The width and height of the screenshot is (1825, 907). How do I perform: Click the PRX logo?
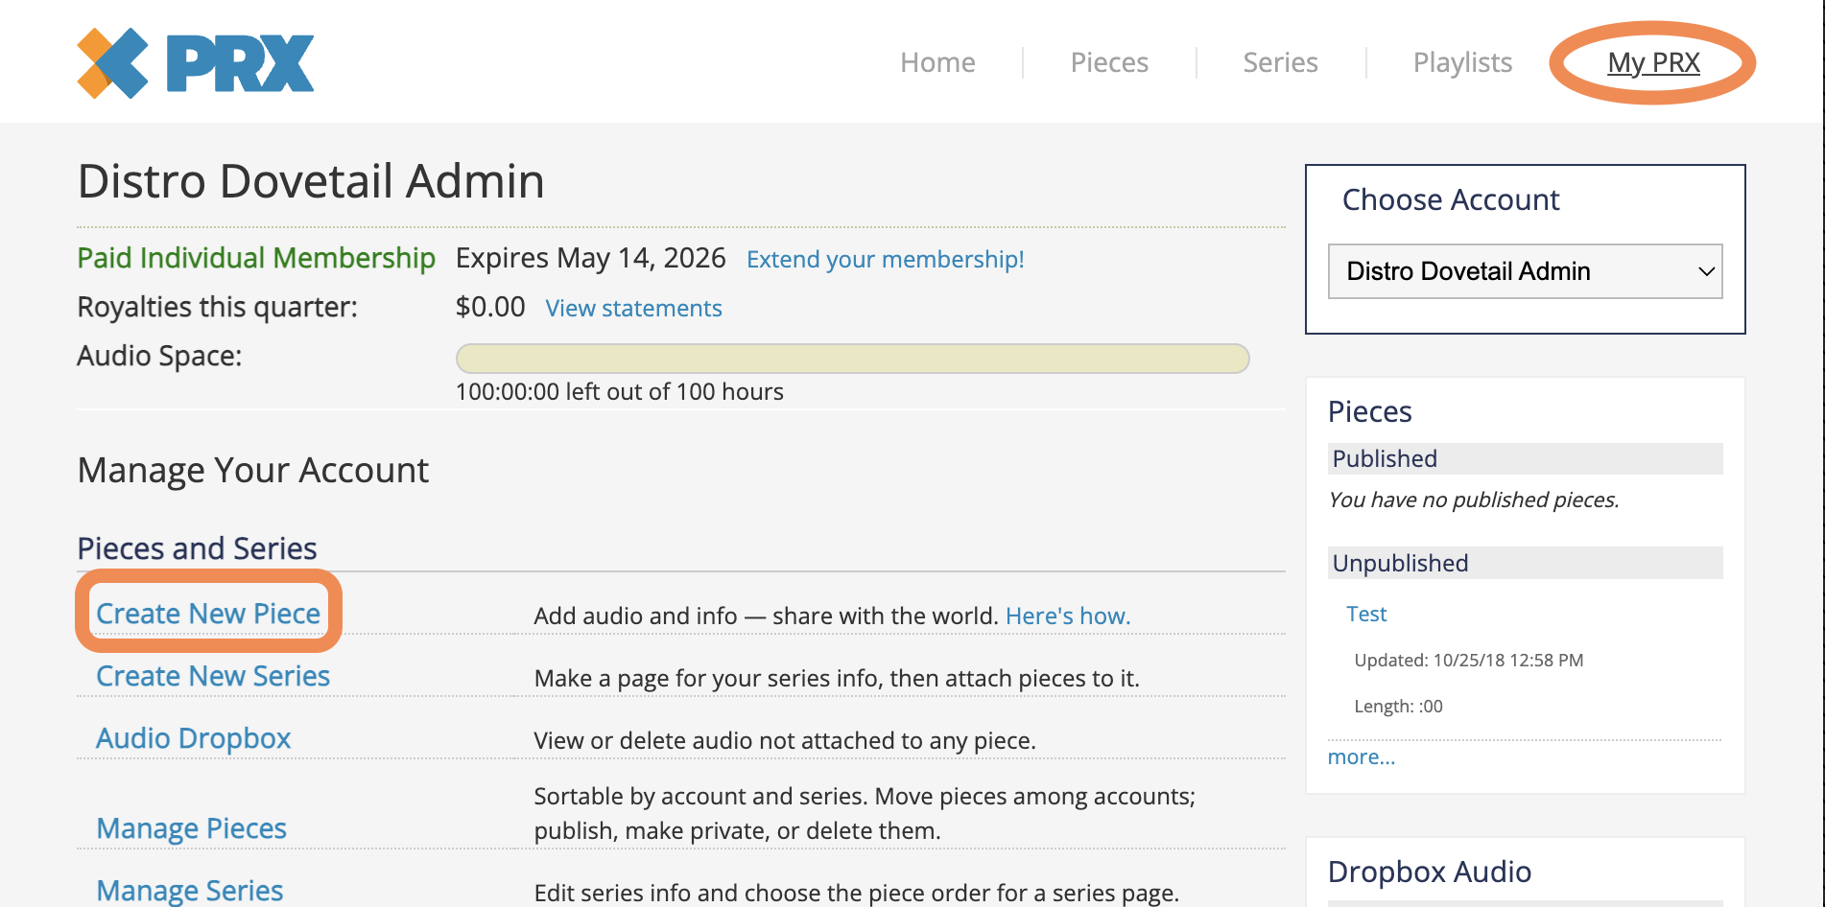(x=196, y=63)
